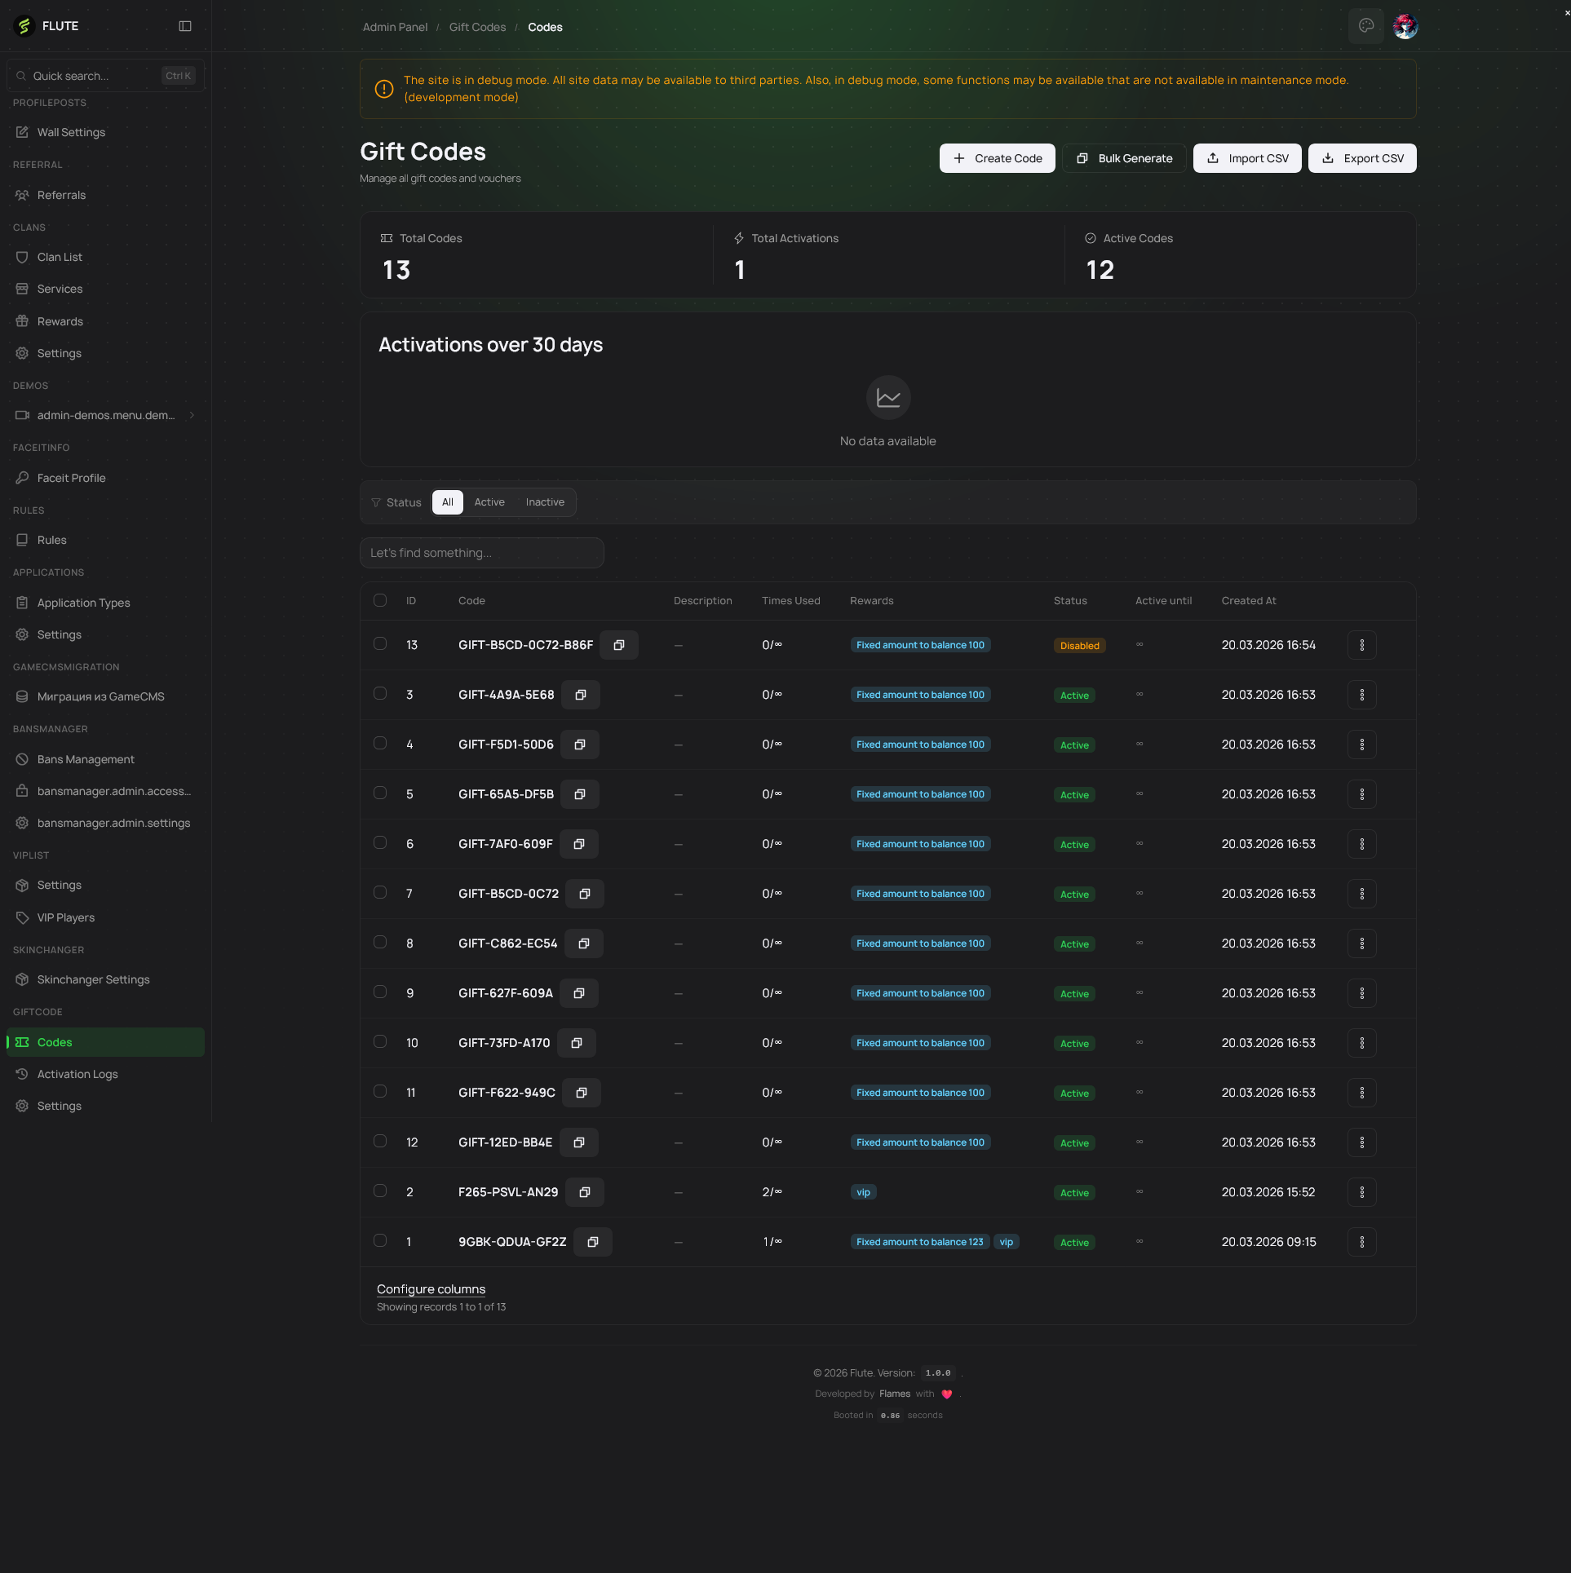Copy code F265-PSVL-AN29
Image resolution: width=1571 pixels, height=1573 pixels.
584,1192
